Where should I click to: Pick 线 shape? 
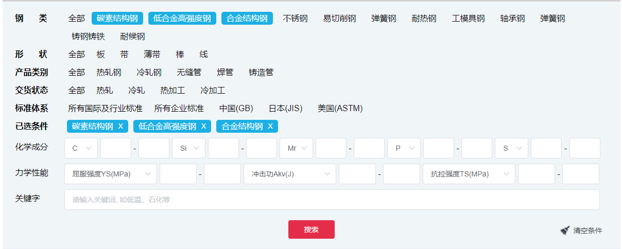(x=204, y=55)
